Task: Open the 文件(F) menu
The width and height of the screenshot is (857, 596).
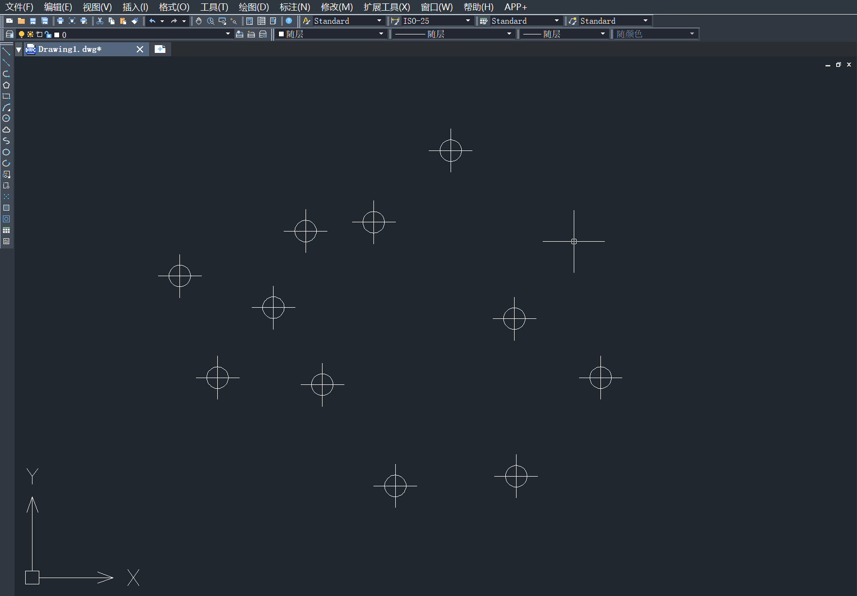Action: coord(19,7)
